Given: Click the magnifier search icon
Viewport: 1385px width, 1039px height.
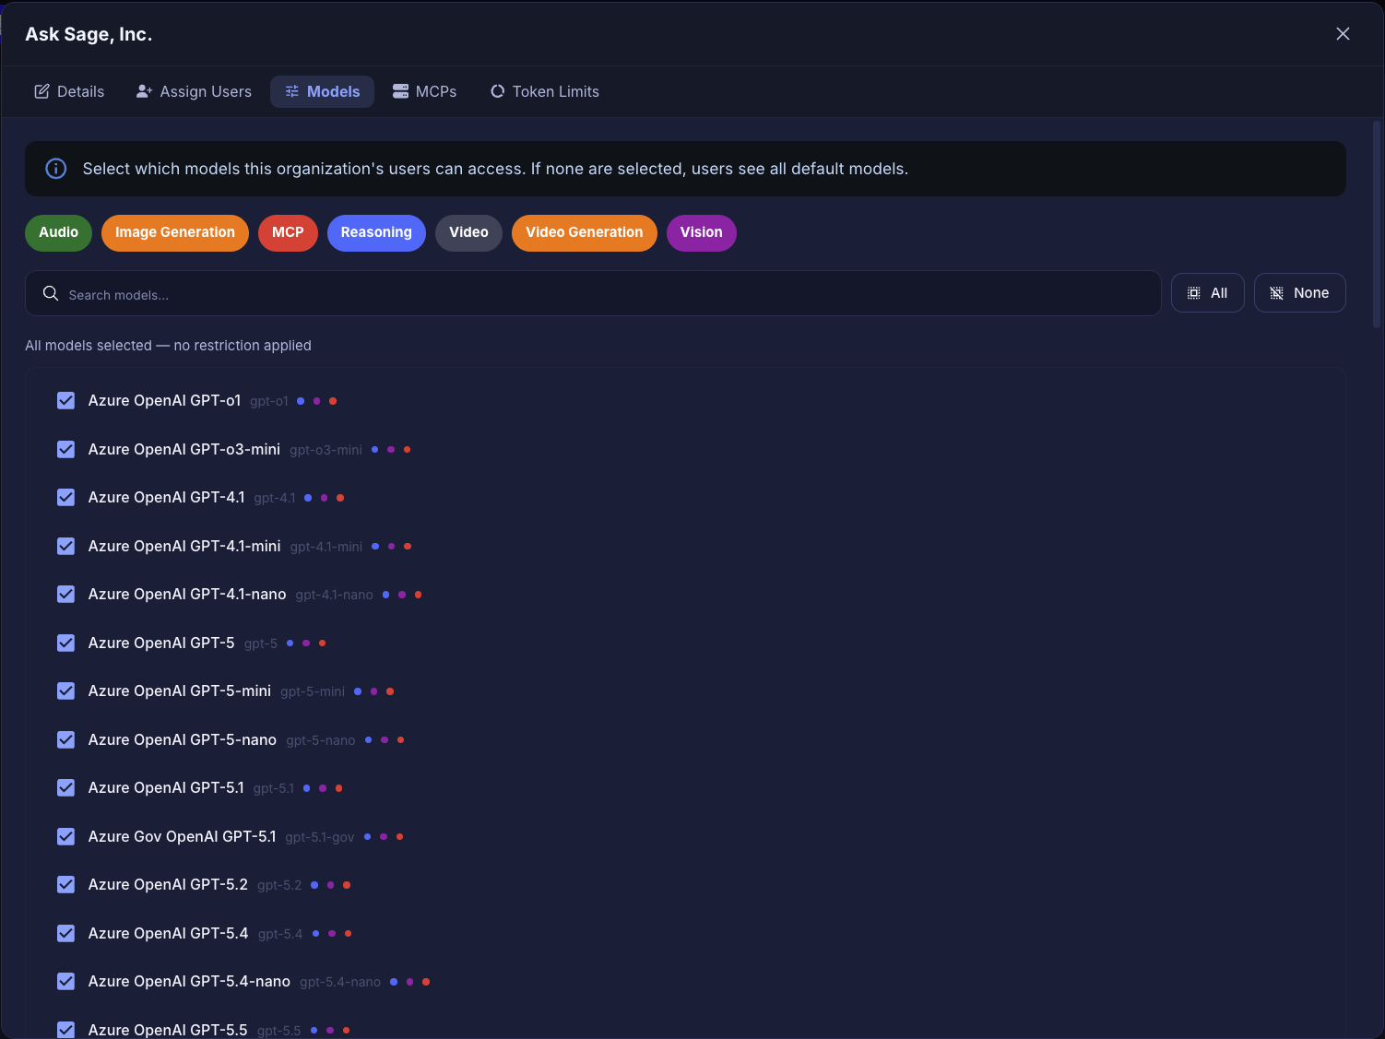Looking at the screenshot, I should click(51, 293).
